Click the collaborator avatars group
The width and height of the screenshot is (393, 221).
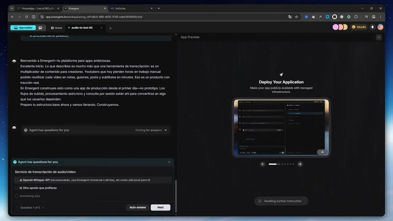(x=340, y=27)
